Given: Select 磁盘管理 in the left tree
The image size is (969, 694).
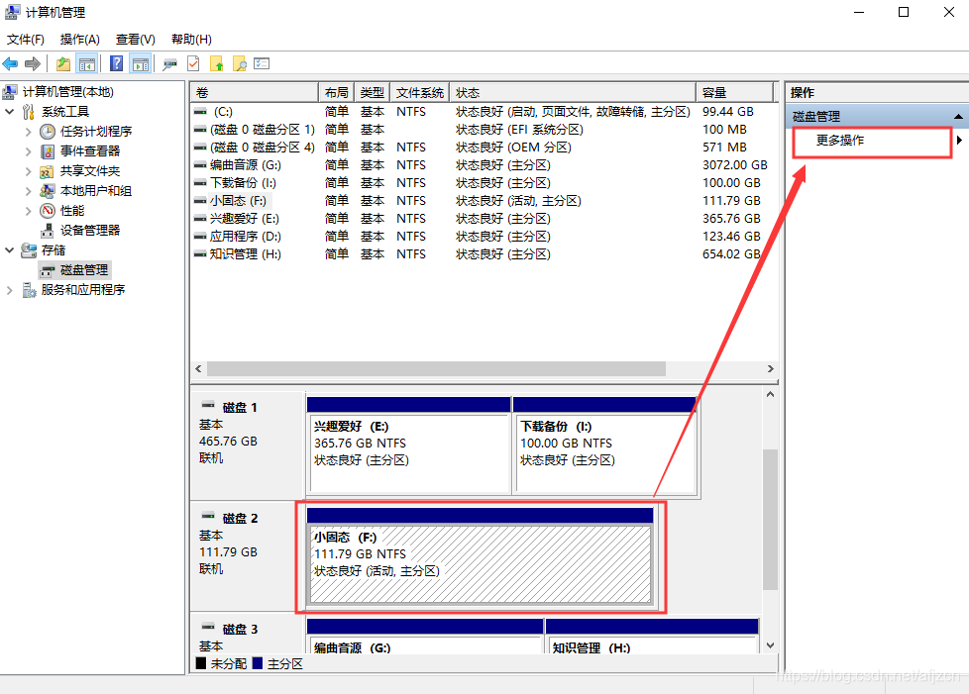Looking at the screenshot, I should 83,270.
